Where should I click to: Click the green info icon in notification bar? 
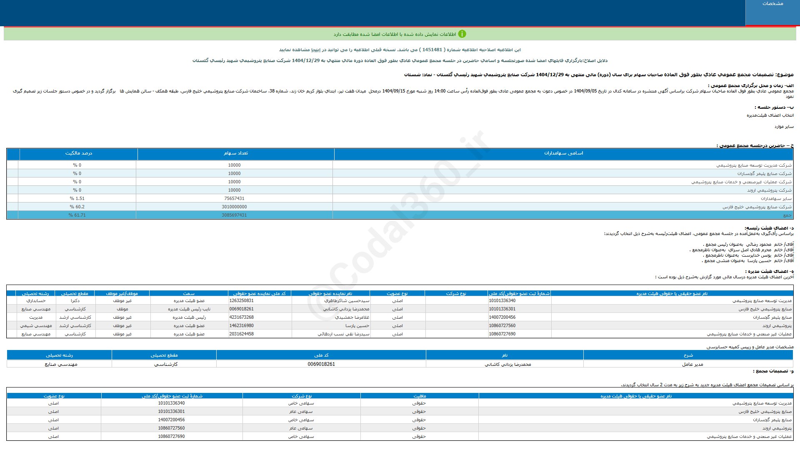click(462, 34)
